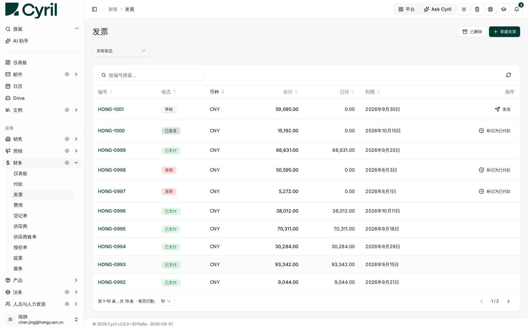Sort by 币种 column
Image resolution: width=528 pixels, height=330 pixels.
click(217, 92)
